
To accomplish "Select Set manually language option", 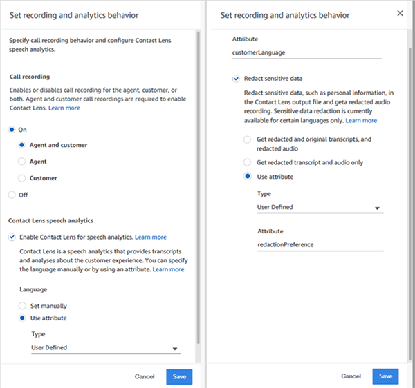I will [x=22, y=306].
